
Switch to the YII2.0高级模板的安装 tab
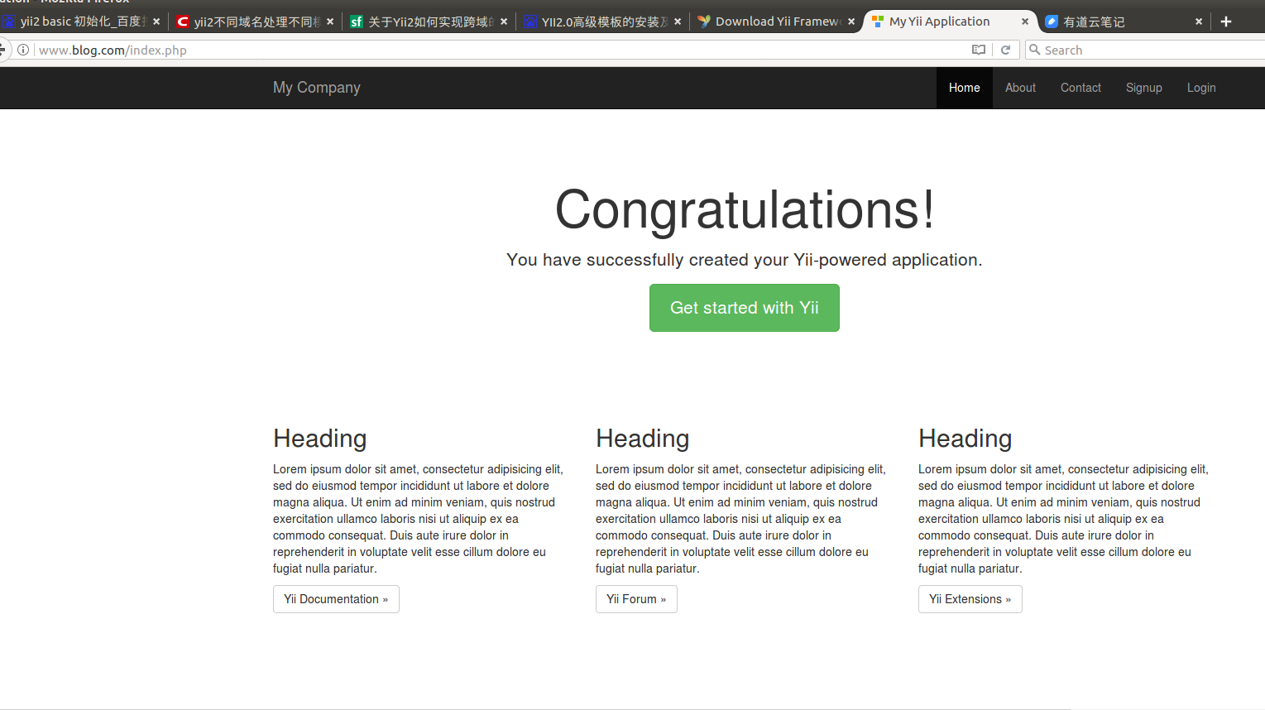pos(603,22)
